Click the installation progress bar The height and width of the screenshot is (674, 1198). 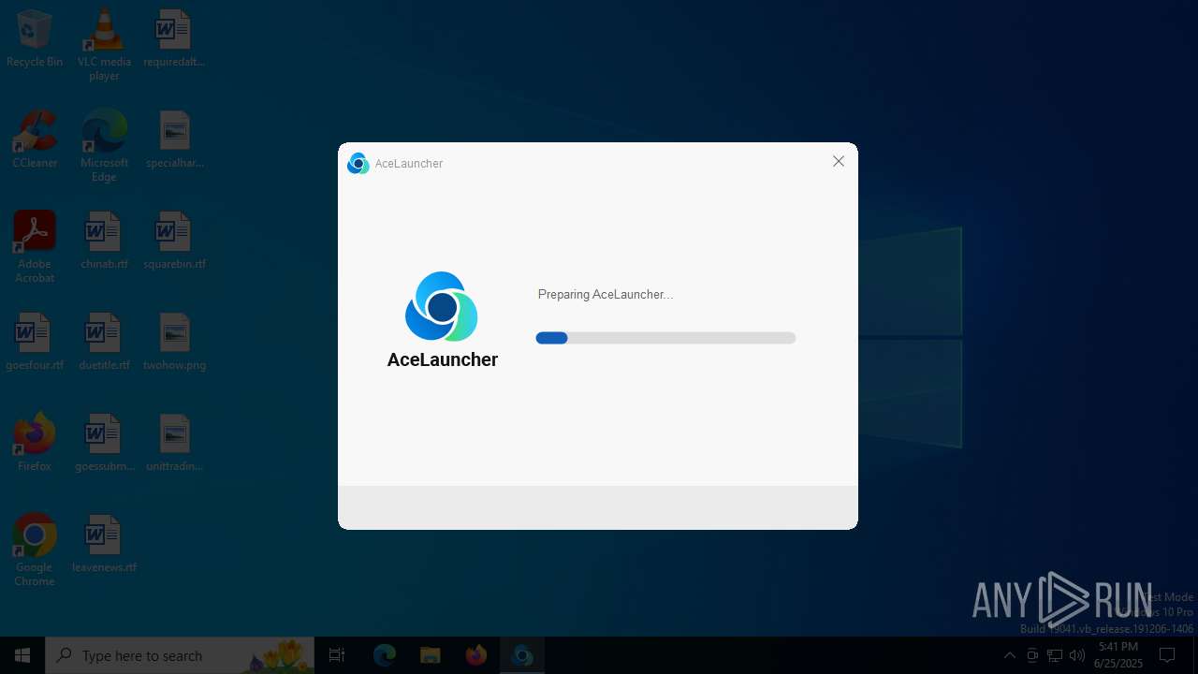pos(665,338)
